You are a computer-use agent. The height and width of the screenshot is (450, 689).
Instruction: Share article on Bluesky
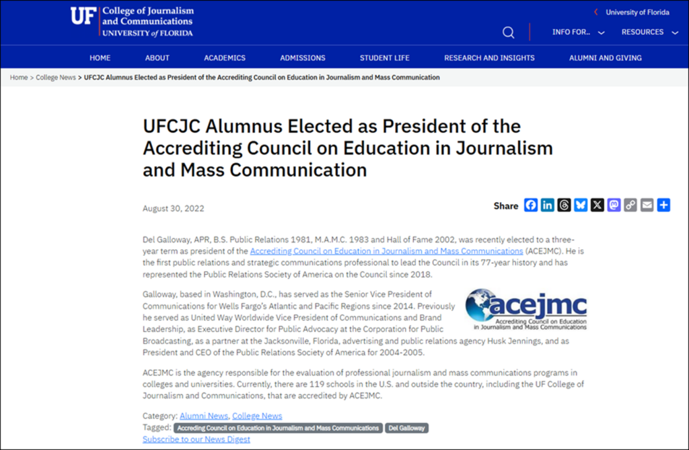coord(581,205)
